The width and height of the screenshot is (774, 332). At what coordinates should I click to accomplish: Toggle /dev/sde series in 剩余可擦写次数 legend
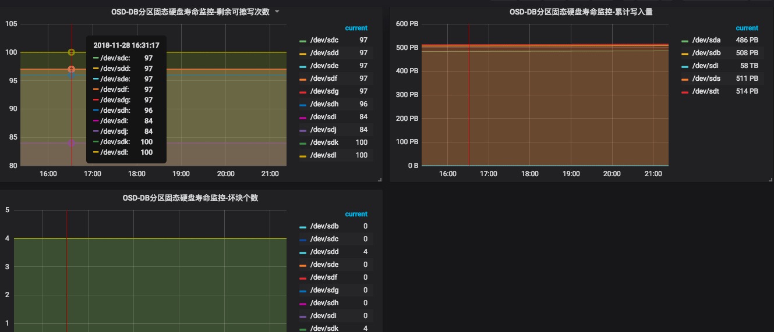[x=324, y=66]
